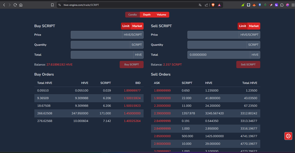Image resolution: width=295 pixels, height=153 pixels.
Task: Reload the hive-engine page
Action: tap(15, 5)
